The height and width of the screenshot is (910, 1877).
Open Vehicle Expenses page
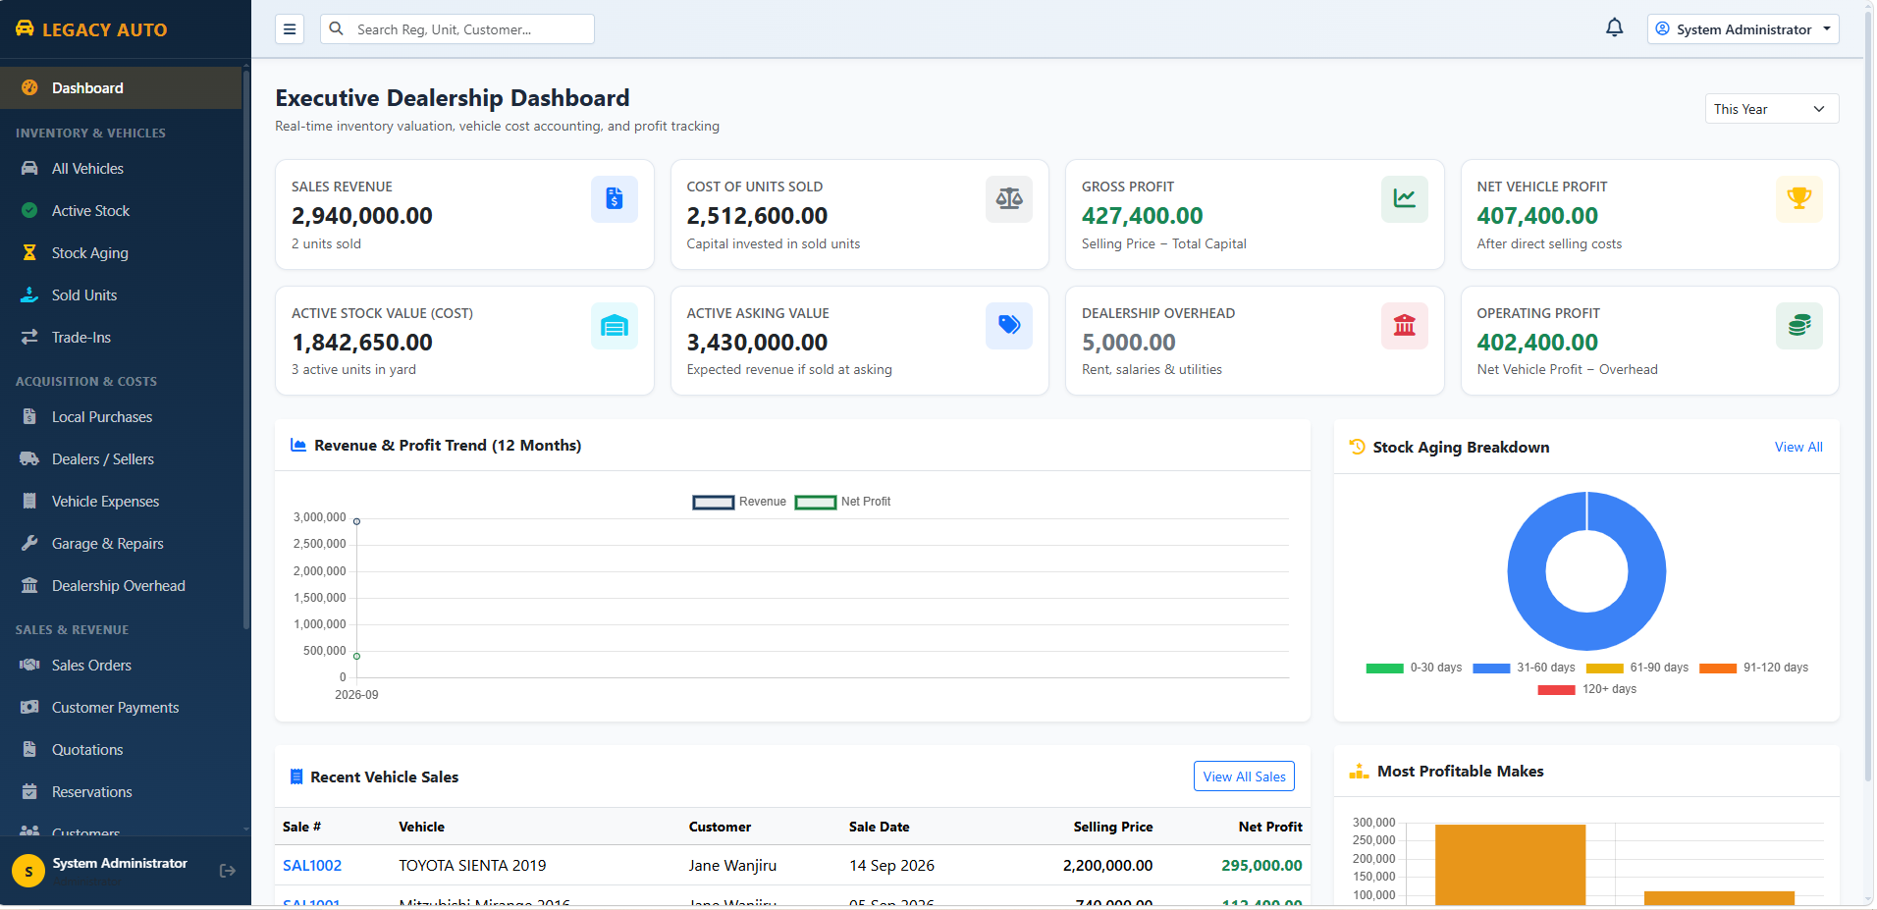121,502
